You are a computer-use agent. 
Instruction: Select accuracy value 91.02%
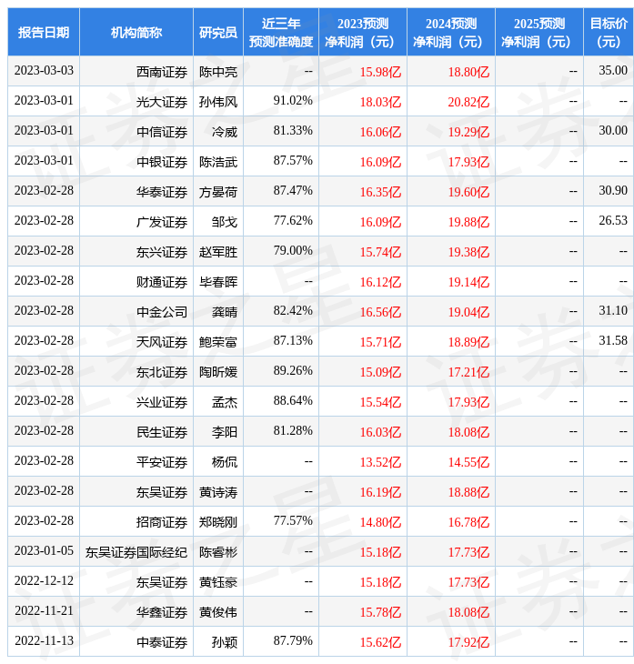tap(293, 100)
